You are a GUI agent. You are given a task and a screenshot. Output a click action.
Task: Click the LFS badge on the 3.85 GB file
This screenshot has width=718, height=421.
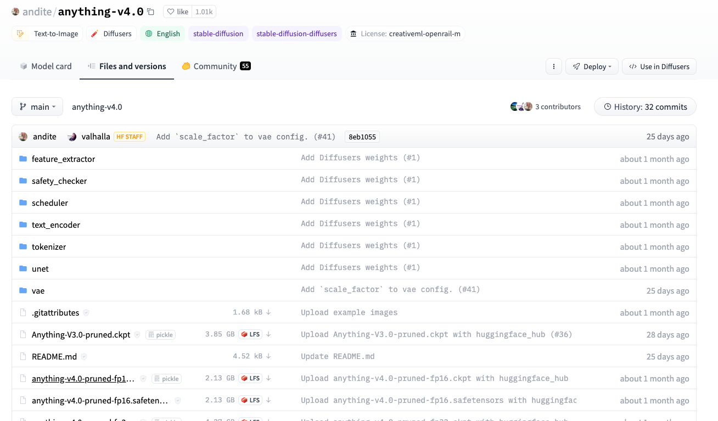[250, 334]
